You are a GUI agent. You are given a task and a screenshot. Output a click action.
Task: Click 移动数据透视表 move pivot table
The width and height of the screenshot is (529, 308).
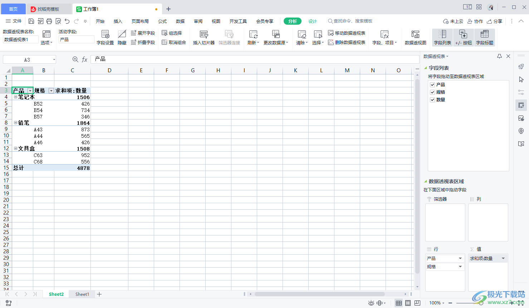[347, 33]
